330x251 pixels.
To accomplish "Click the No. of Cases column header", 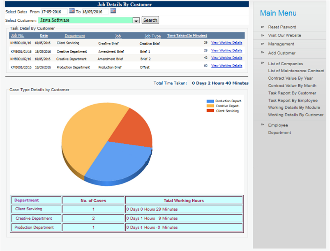I will pyautogui.click(x=93, y=200).
